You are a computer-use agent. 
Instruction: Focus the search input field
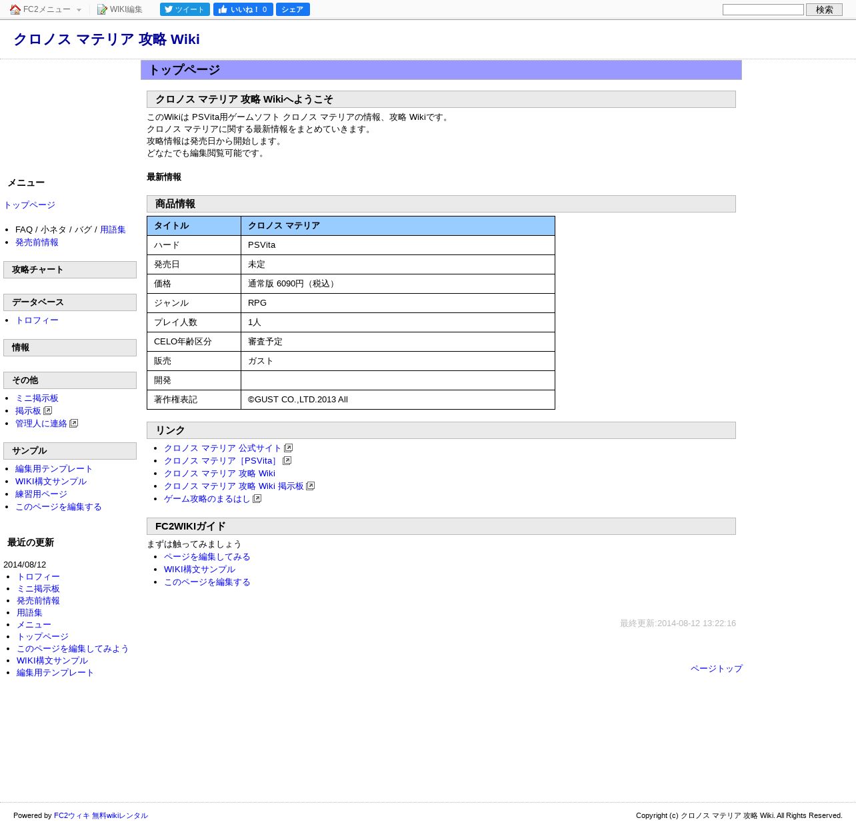click(763, 9)
